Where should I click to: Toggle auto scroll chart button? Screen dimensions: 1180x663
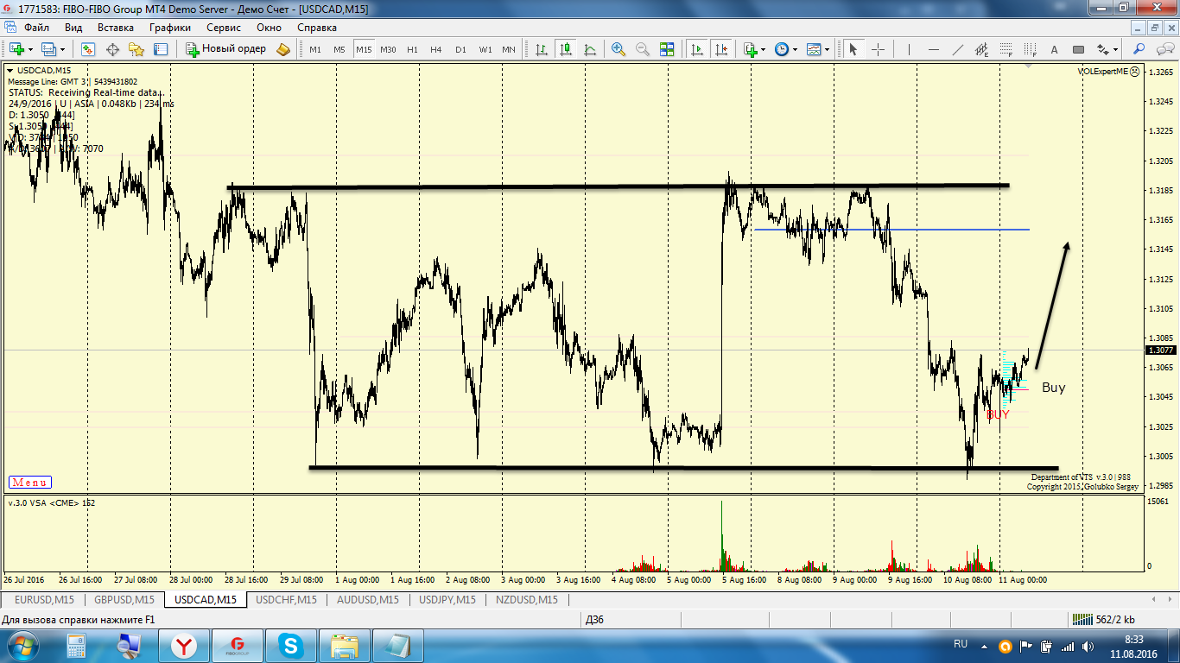click(x=696, y=49)
